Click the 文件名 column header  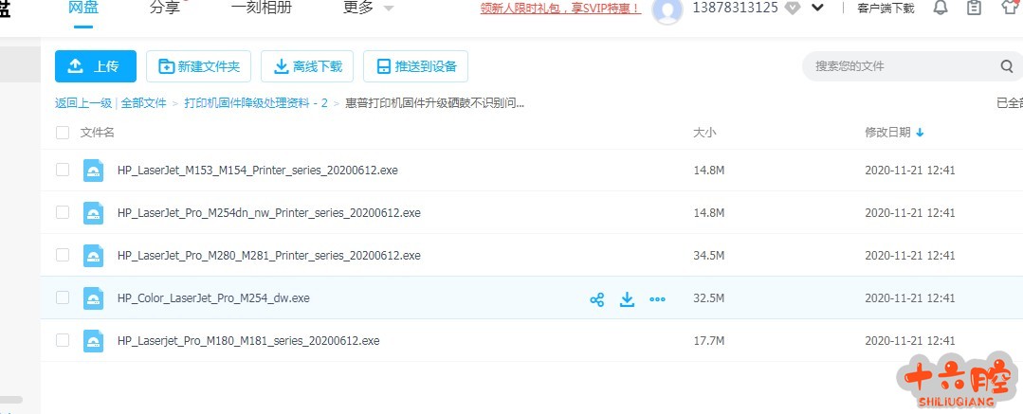pos(98,133)
